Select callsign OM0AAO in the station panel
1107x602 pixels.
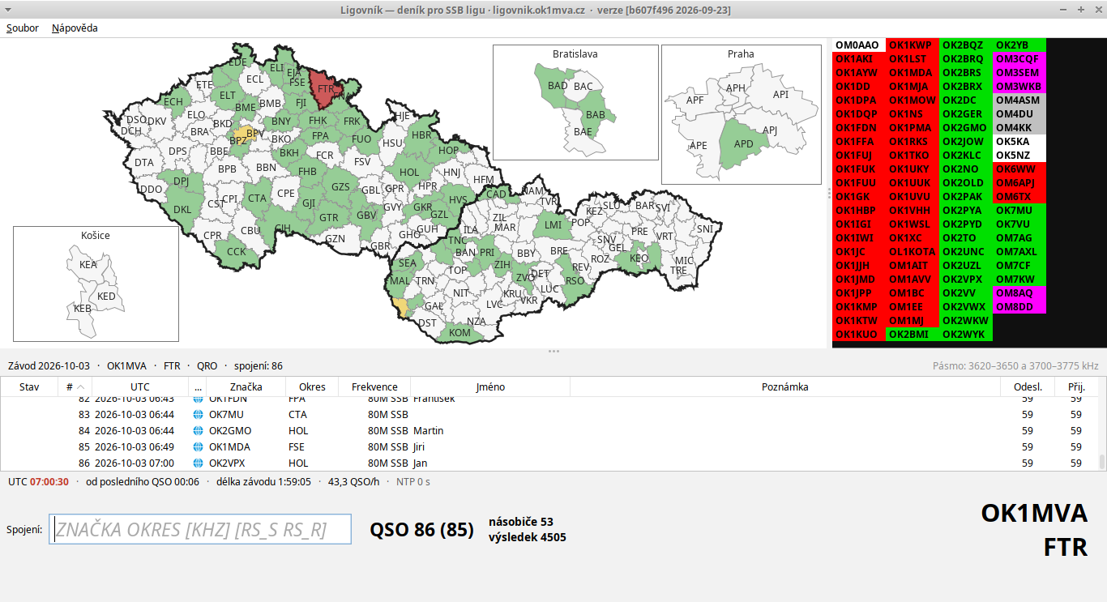click(x=857, y=45)
